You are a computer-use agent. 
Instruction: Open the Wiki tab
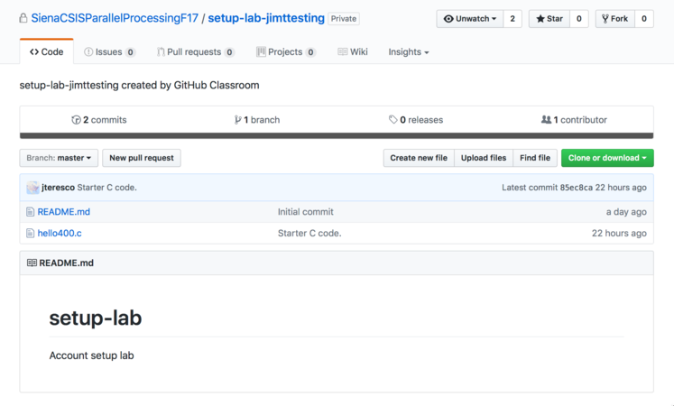tap(353, 52)
